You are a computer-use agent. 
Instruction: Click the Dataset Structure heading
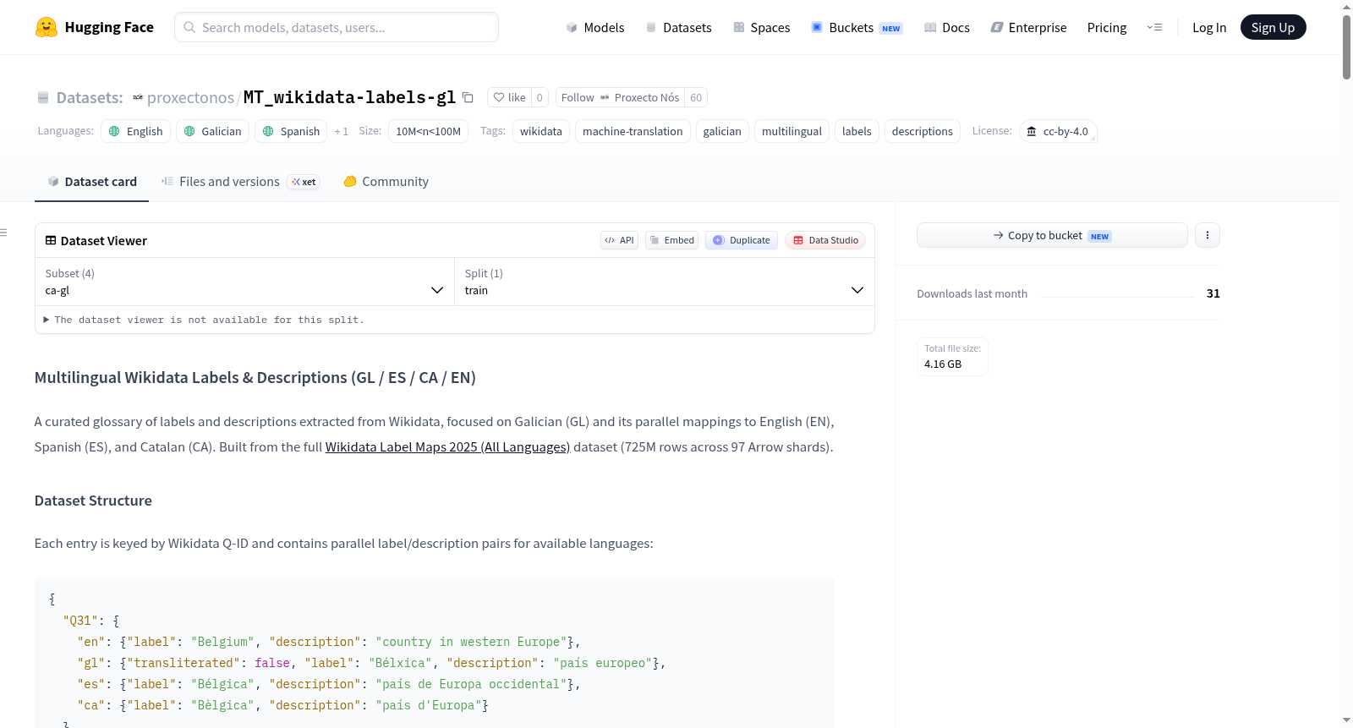coord(93,501)
